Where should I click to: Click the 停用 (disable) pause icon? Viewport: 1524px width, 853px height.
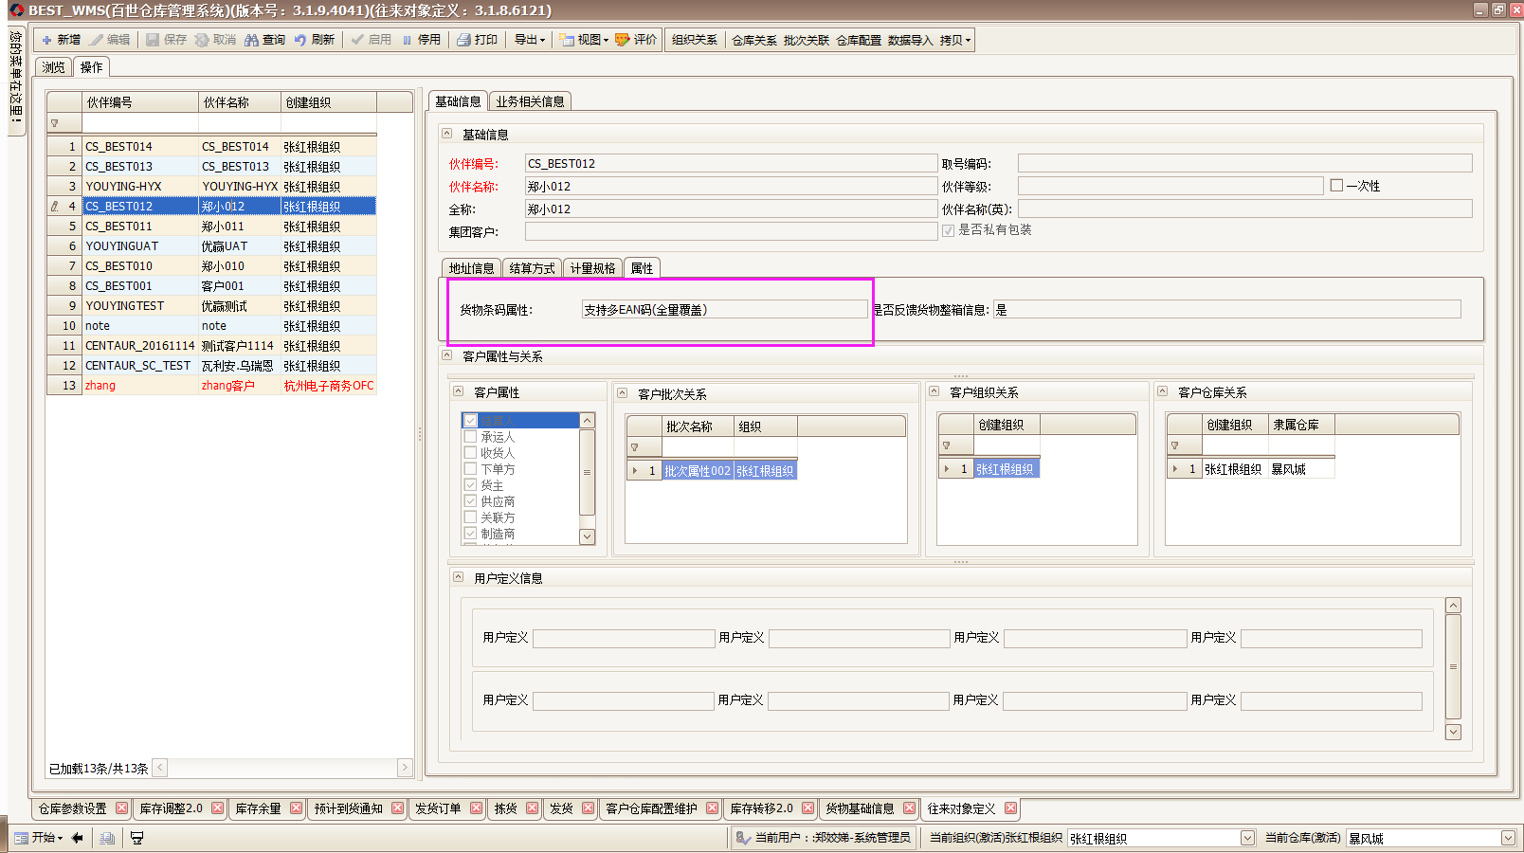[408, 40]
